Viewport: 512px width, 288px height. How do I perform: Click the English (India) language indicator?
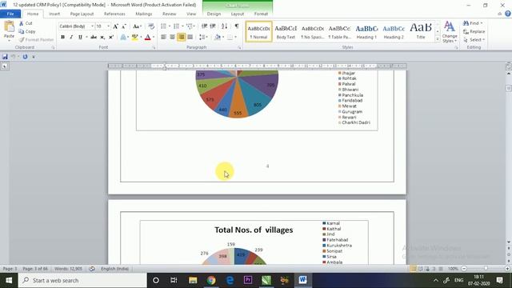click(x=114, y=269)
